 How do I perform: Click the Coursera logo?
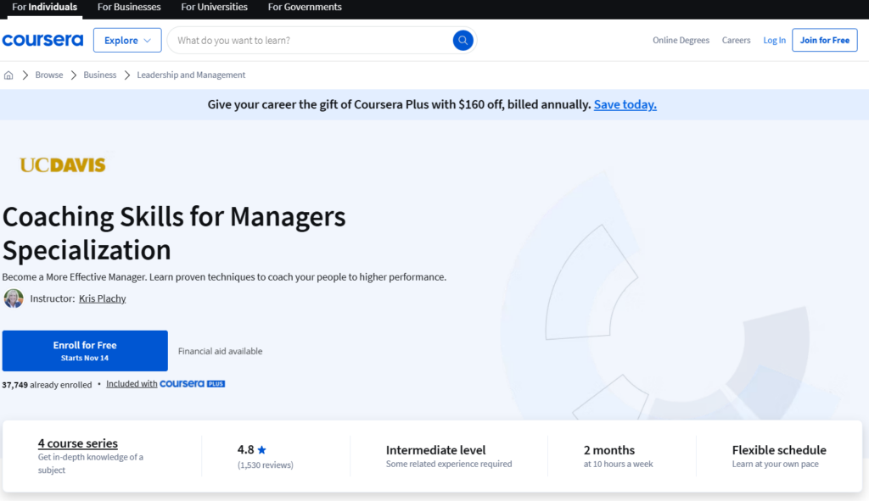click(42, 41)
